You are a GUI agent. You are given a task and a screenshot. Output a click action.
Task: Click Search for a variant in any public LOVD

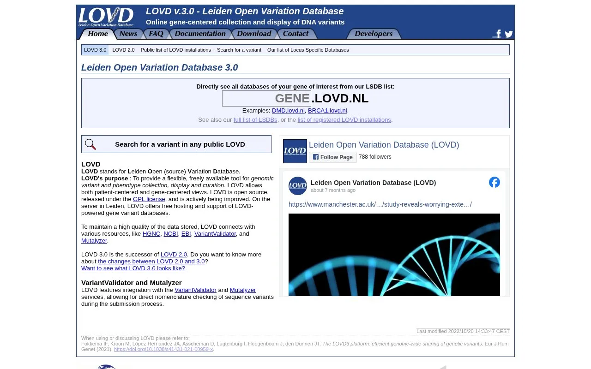[176, 144]
